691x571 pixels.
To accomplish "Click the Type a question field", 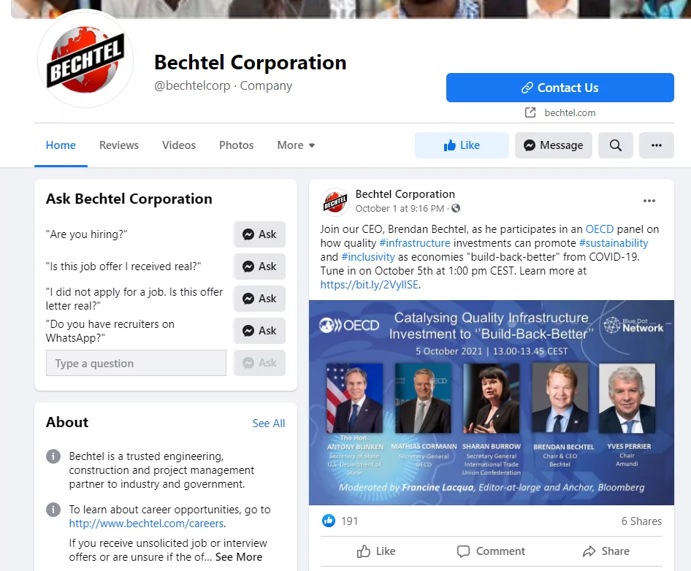I will [x=136, y=363].
